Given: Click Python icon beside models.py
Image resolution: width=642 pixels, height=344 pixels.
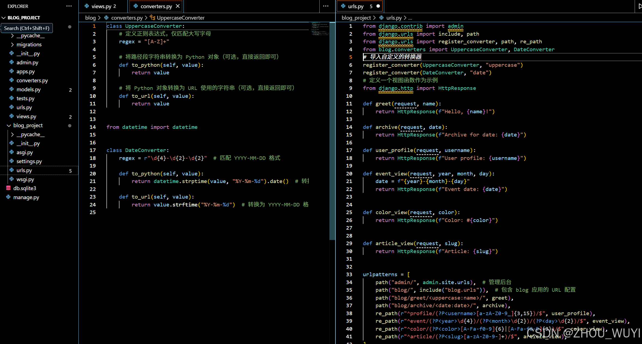Looking at the screenshot, I should (x=12, y=89).
